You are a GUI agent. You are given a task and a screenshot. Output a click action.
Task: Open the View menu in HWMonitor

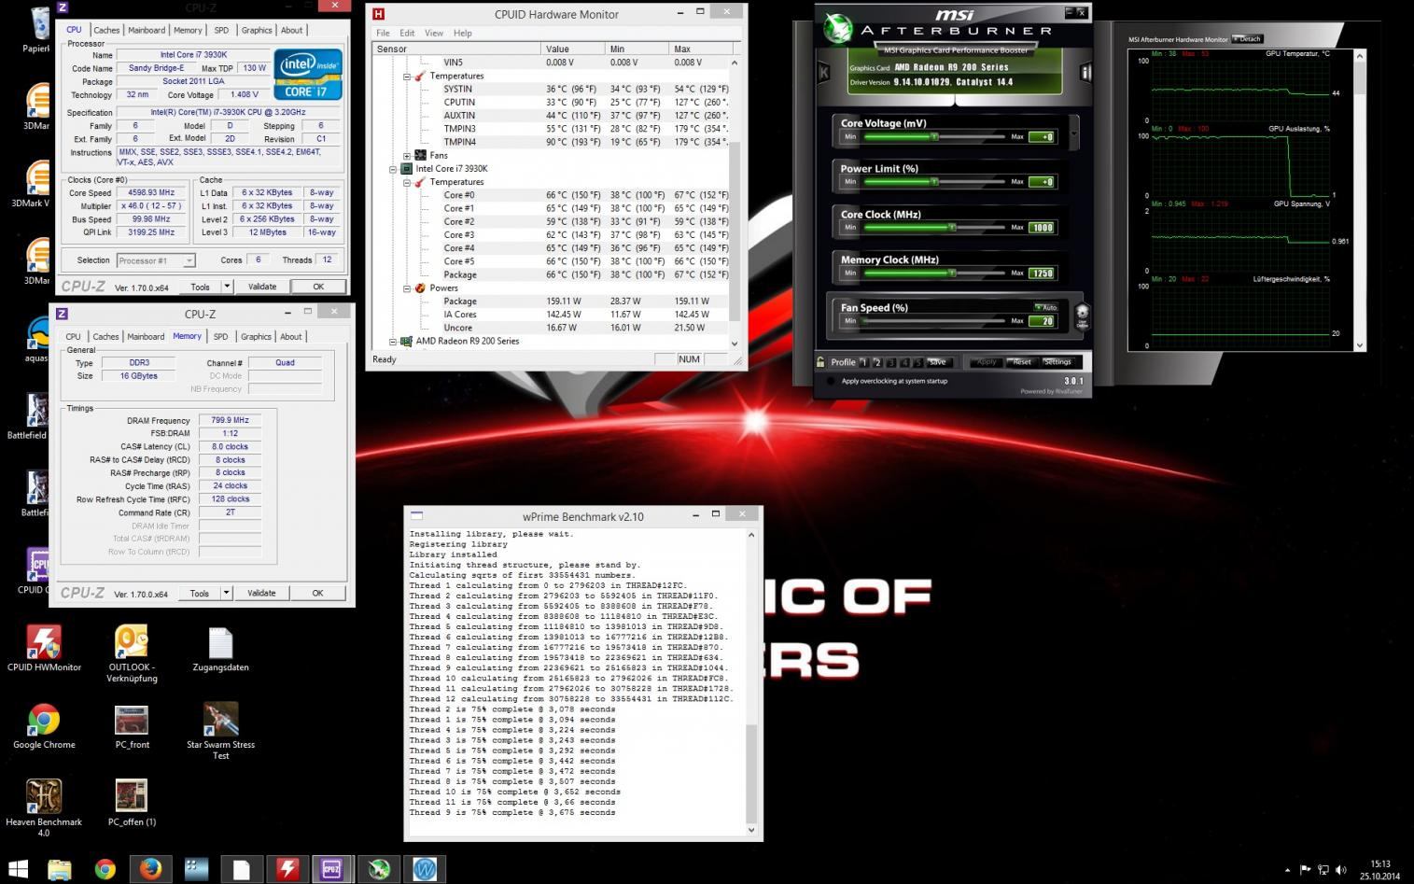coord(434,33)
